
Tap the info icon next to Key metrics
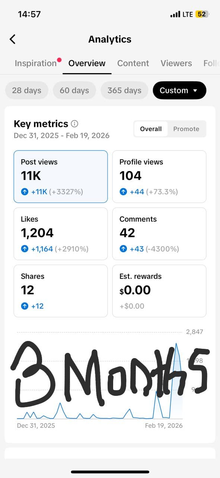coord(74,124)
